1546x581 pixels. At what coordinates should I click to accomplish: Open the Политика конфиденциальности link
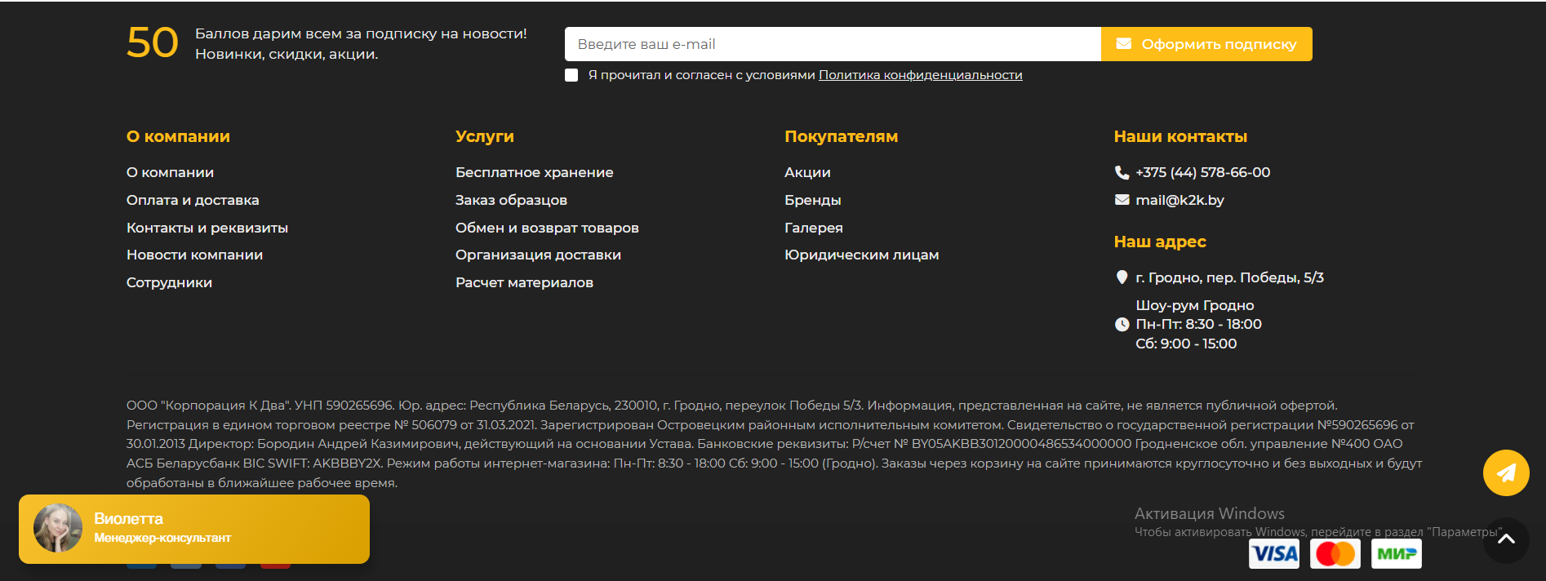coord(920,75)
